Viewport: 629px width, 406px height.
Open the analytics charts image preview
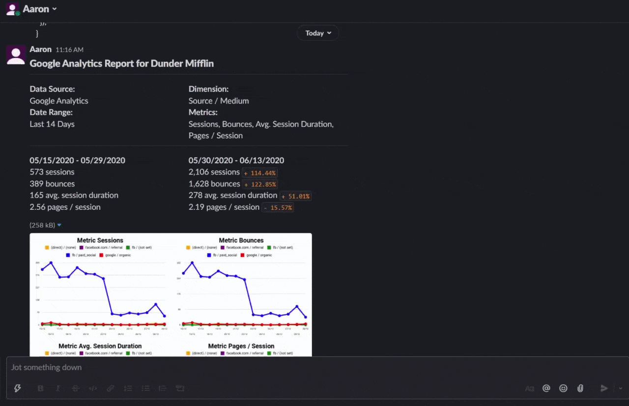tap(171, 294)
